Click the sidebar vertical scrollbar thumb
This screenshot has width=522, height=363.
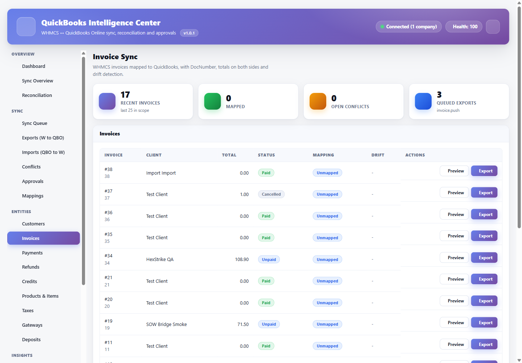tap(83, 171)
